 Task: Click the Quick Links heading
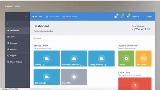click(x=124, y=72)
